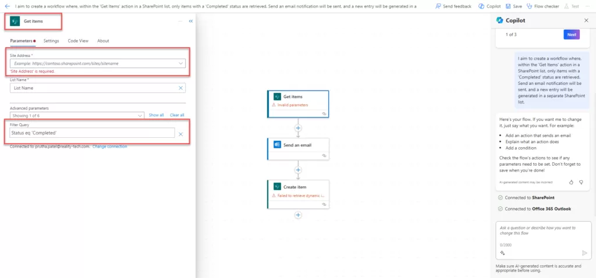Click the connection link icon on Send an email card

(324, 155)
